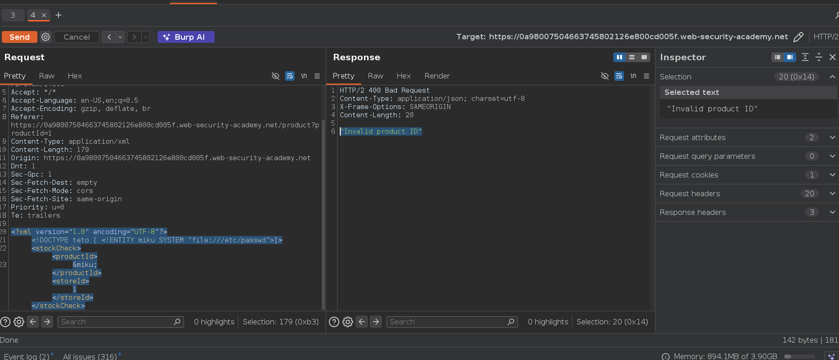
Task: Click the HTTP/2 400 Bad Request status line
Action: [385, 90]
